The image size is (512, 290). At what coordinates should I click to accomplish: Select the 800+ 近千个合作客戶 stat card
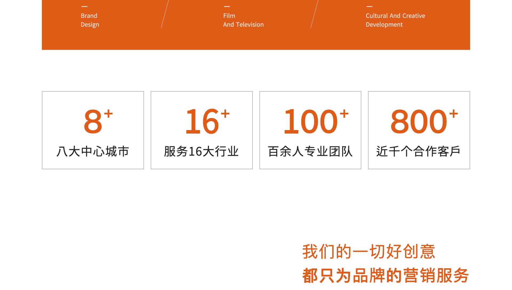(419, 130)
